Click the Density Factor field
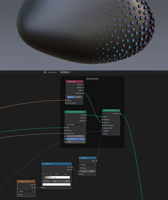The image size is (168, 200). click(75, 139)
